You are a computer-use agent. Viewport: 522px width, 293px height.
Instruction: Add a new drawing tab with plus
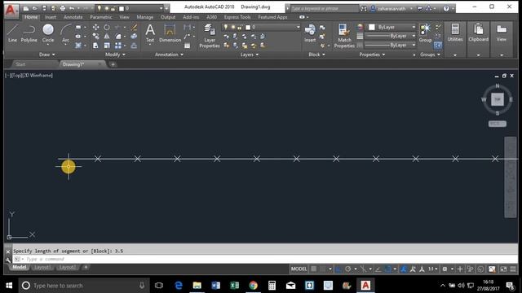click(113, 64)
